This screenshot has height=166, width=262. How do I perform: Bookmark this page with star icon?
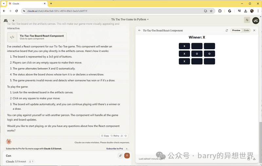pyautogui.click(x=211, y=11)
